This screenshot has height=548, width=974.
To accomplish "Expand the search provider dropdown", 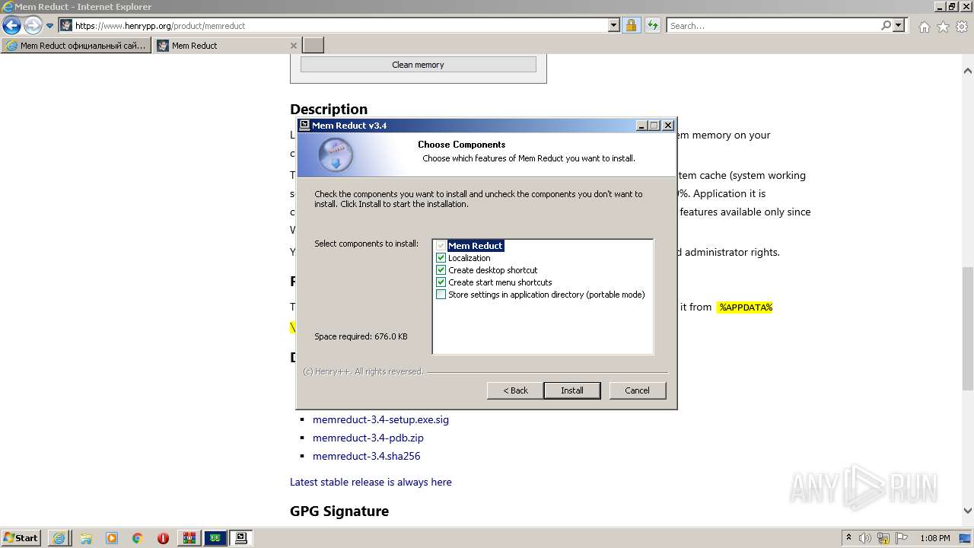I will [899, 26].
